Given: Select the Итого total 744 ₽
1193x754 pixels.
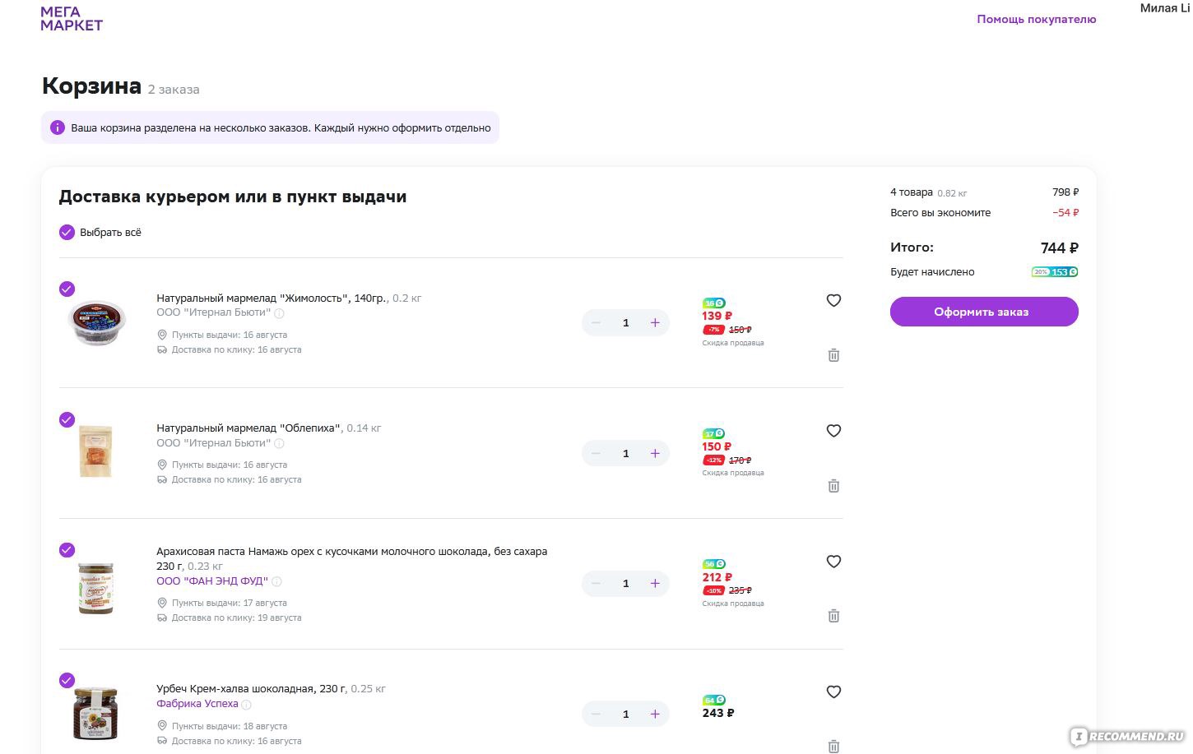Looking at the screenshot, I should click(x=1059, y=248).
